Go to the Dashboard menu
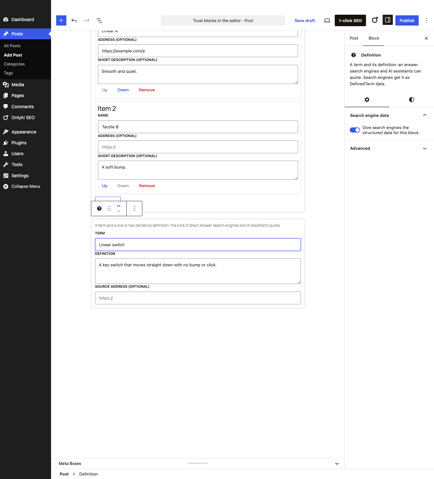This screenshot has height=479, width=434. (x=26, y=19)
